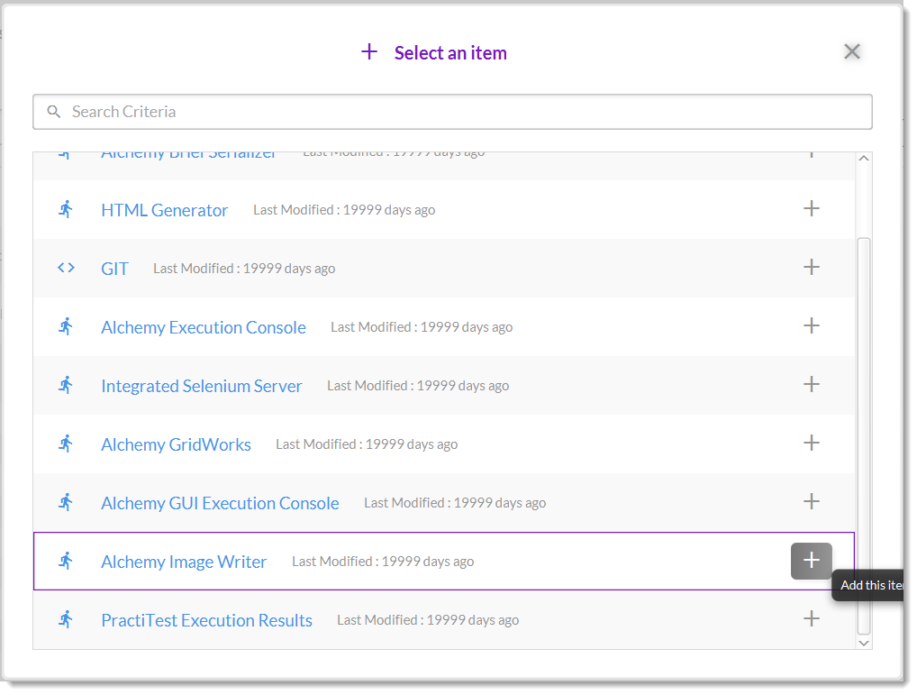Screen dimensions: 917x695
Task: Click the code brackets icon for GIT
Action: click(66, 268)
